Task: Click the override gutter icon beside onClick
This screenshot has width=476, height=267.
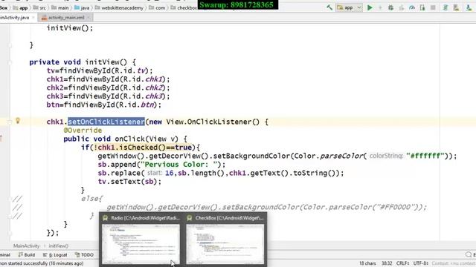Action: tap(1, 139)
